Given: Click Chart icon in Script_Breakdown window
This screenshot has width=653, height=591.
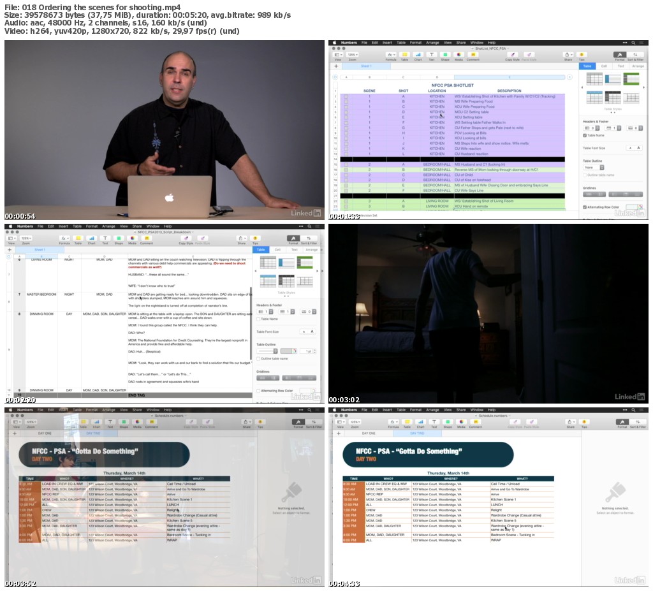Looking at the screenshot, I should pos(91,238).
